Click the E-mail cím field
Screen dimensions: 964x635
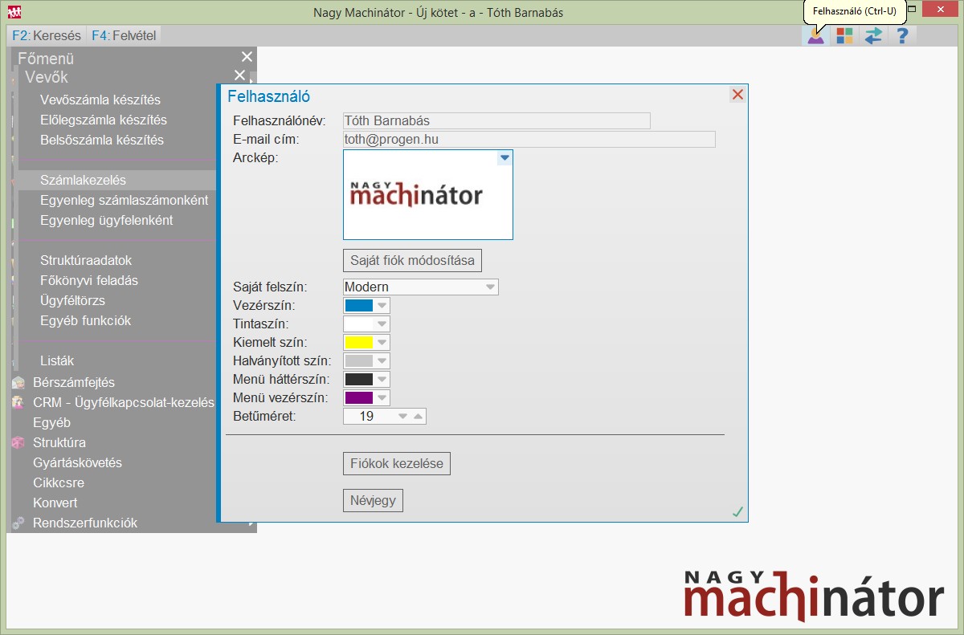pos(529,140)
